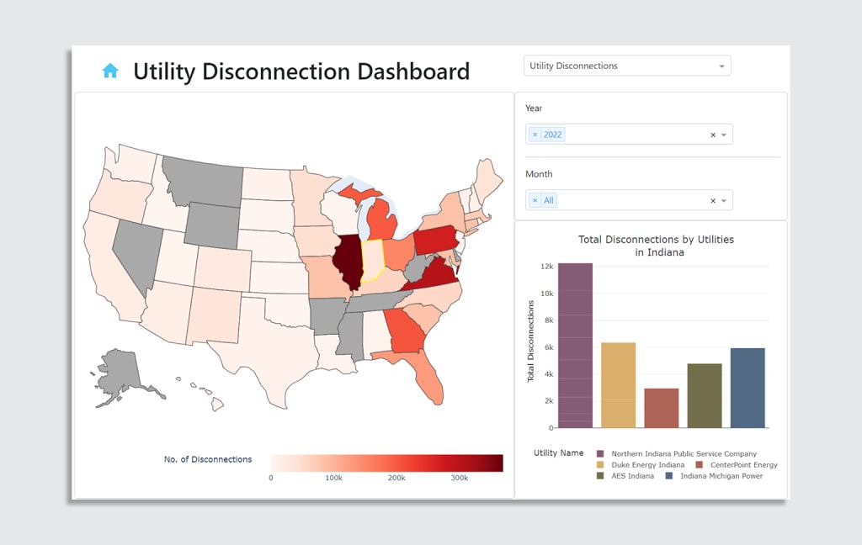This screenshot has height=545, width=862.
Task: Toggle Indiana Michigan Power in the legend
Action: pos(668,476)
